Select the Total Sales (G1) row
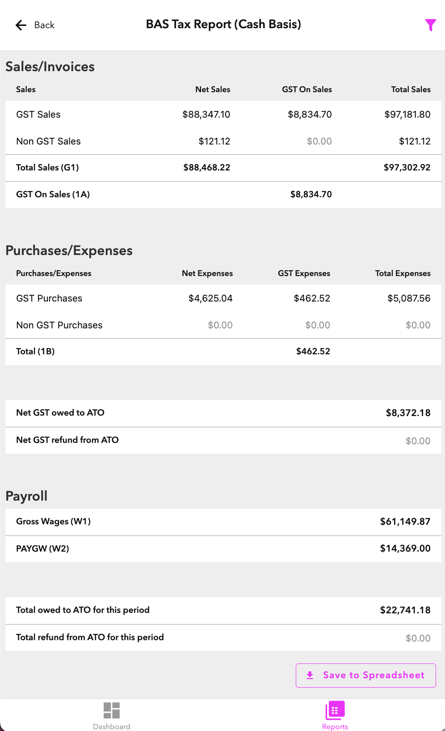The height and width of the screenshot is (731, 445). point(223,168)
